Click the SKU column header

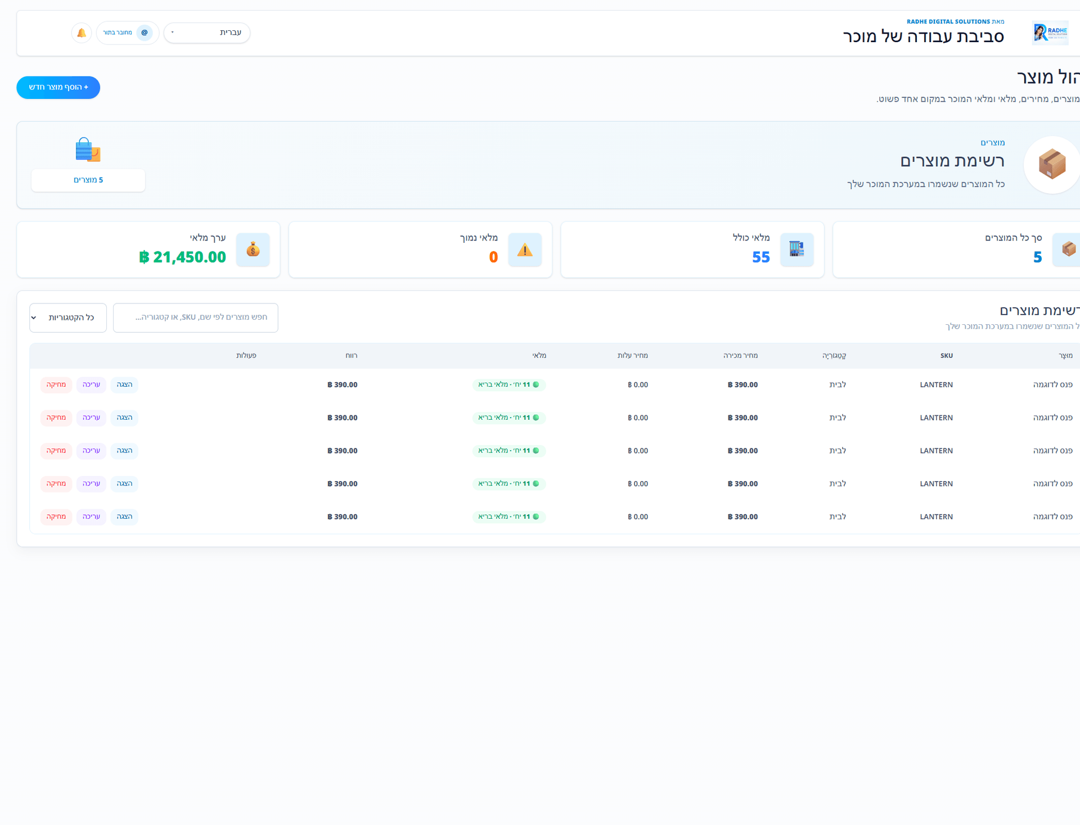946,356
